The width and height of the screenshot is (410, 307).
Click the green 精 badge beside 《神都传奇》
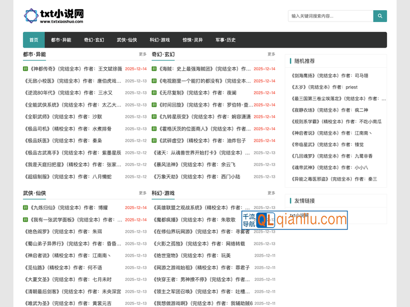click(25, 69)
